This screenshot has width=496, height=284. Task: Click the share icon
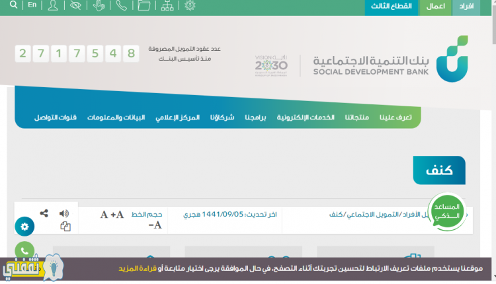[x=44, y=213]
